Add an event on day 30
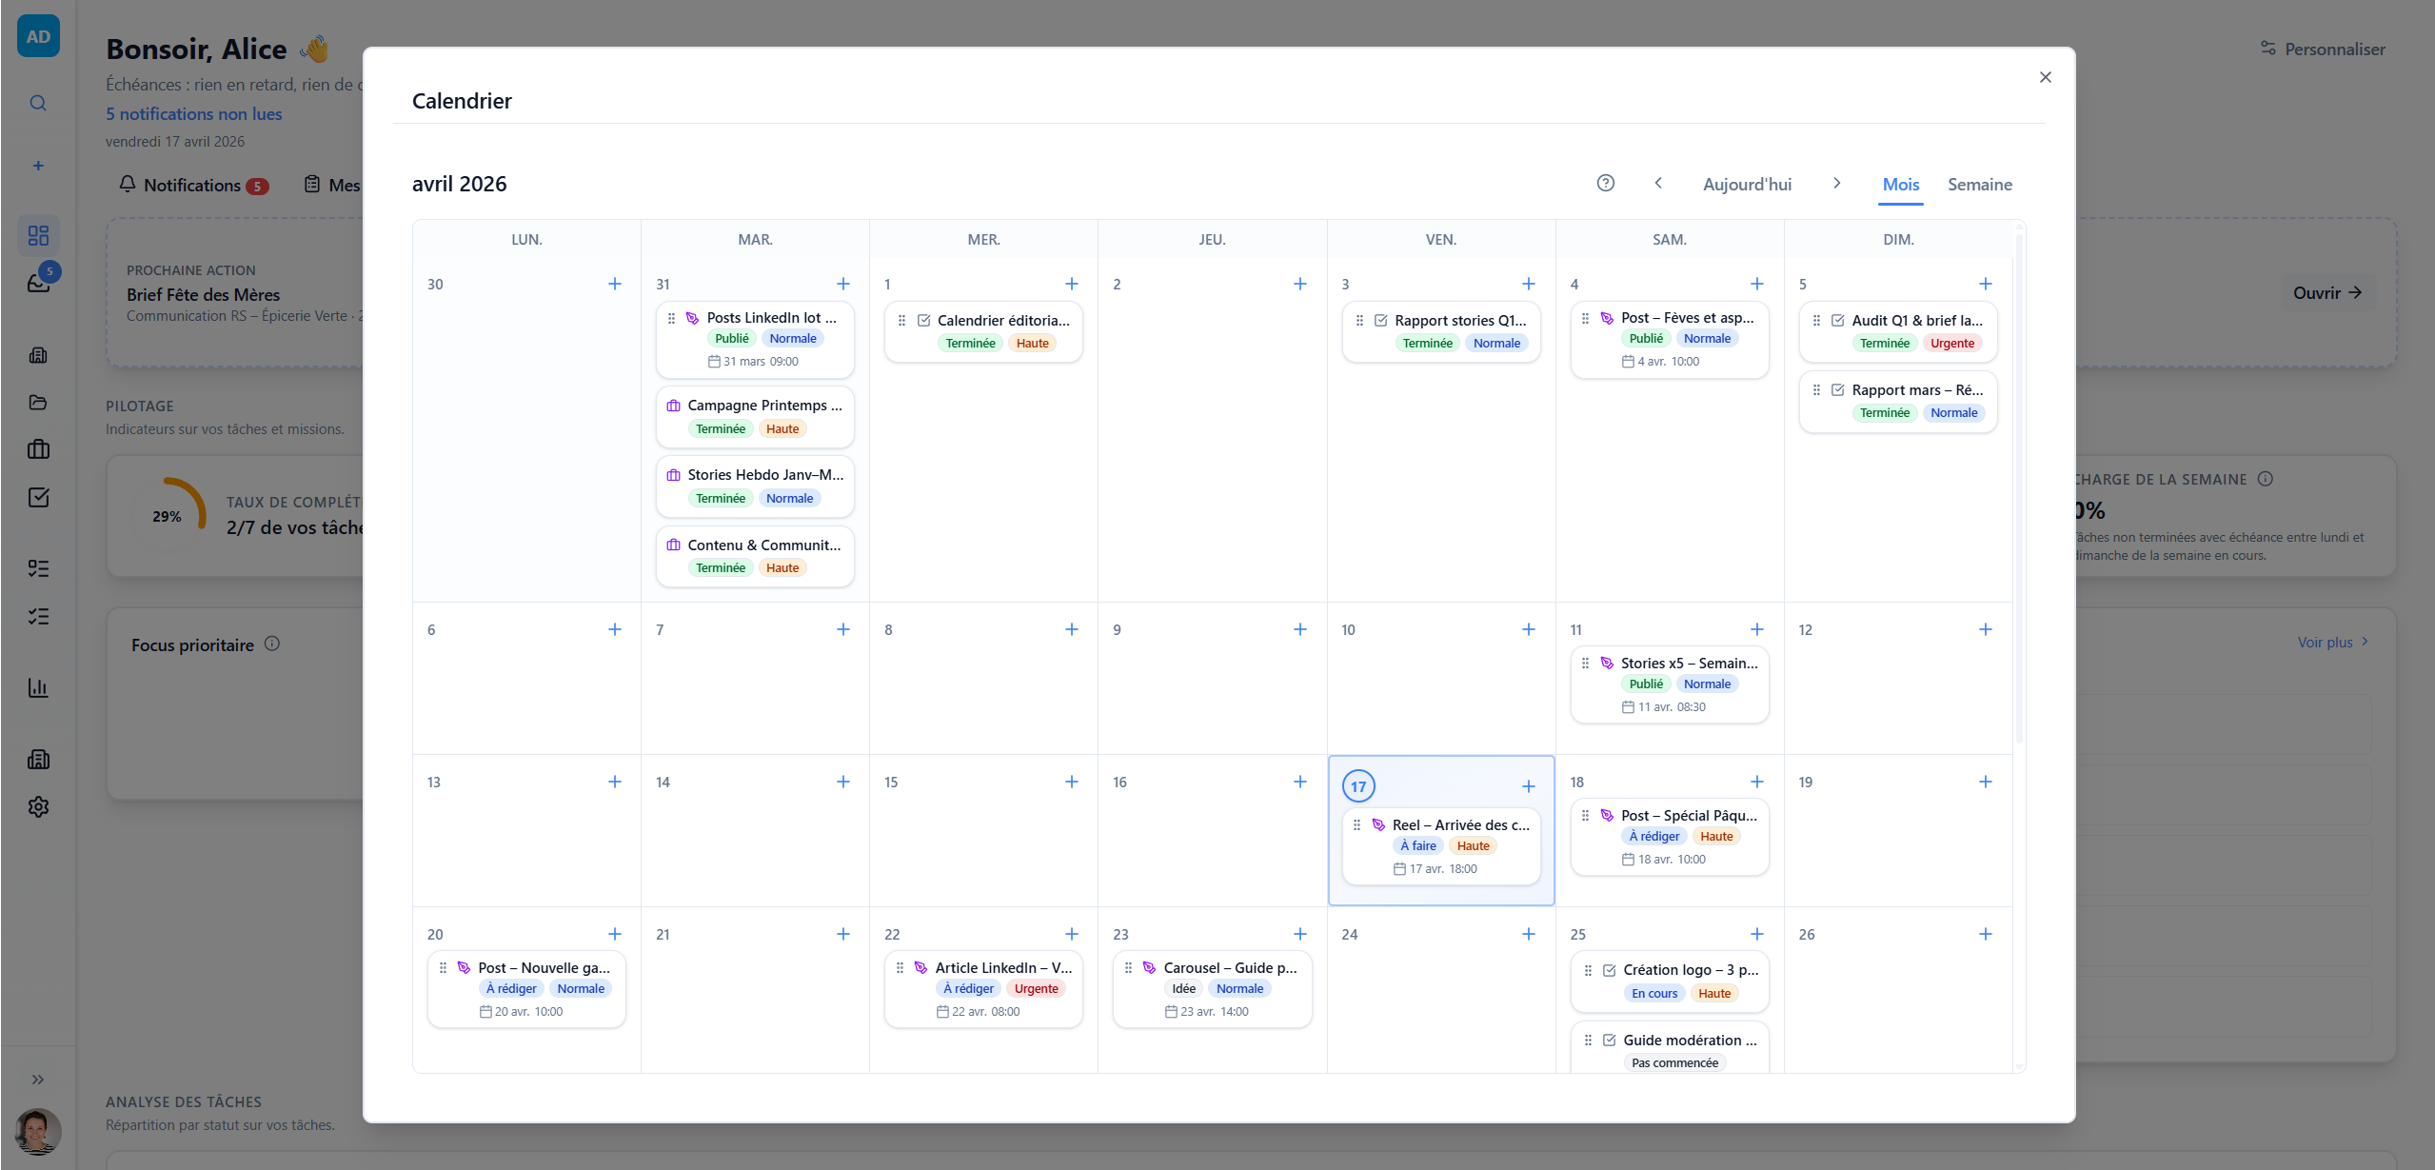 (x=615, y=284)
